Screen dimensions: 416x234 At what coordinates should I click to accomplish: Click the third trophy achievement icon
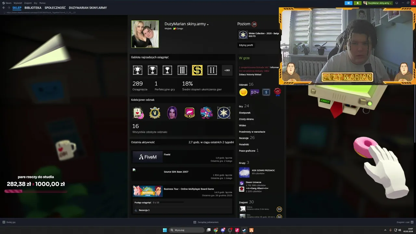point(167,70)
